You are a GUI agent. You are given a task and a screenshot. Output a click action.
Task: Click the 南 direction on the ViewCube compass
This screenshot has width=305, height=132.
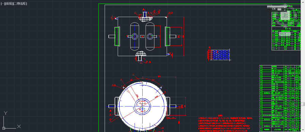(285, 26)
